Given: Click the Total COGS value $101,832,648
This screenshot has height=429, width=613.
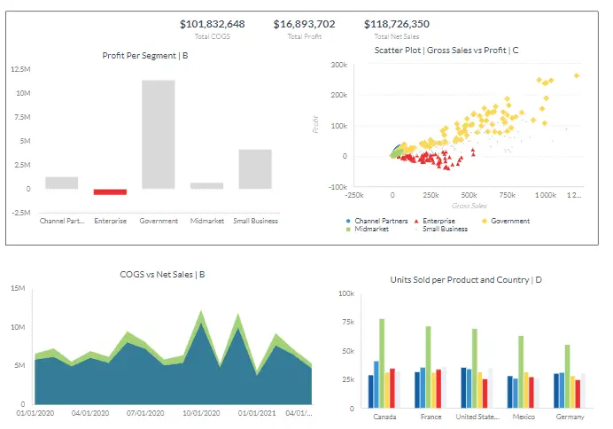Looking at the screenshot, I should click(213, 24).
